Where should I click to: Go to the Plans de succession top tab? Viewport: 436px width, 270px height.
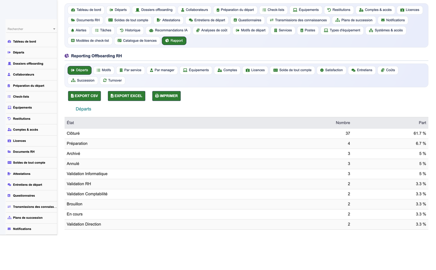click(354, 20)
